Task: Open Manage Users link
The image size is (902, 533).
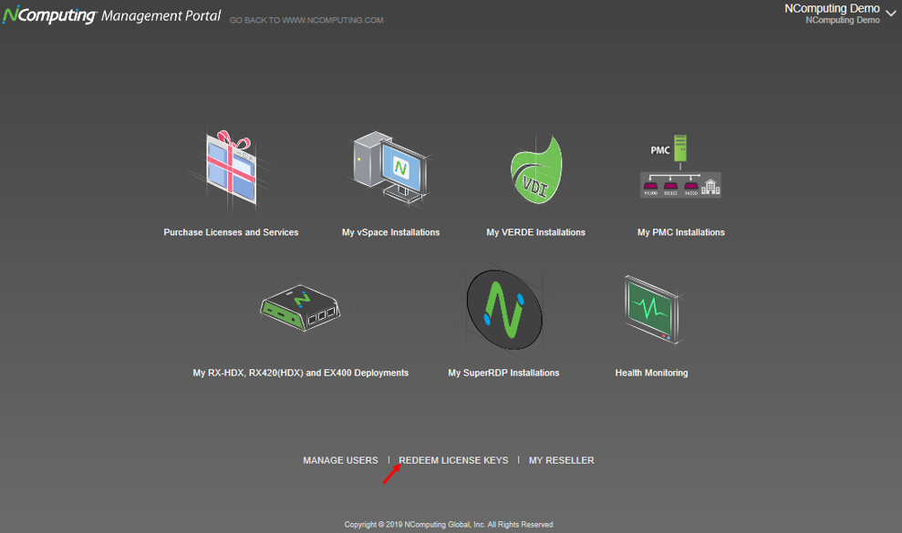Action: [340, 460]
